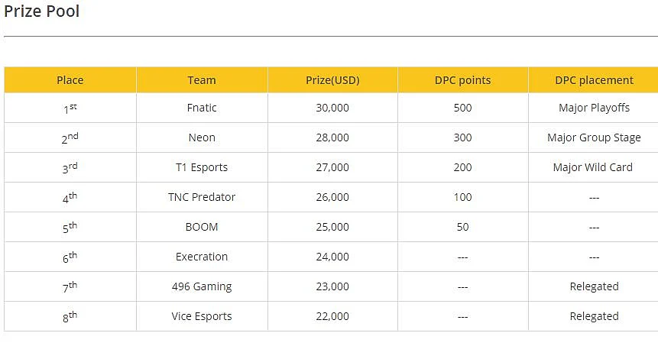Image resolution: width=658 pixels, height=346 pixels.
Task: Click the Major Wild Card cell
Action: 593,167
